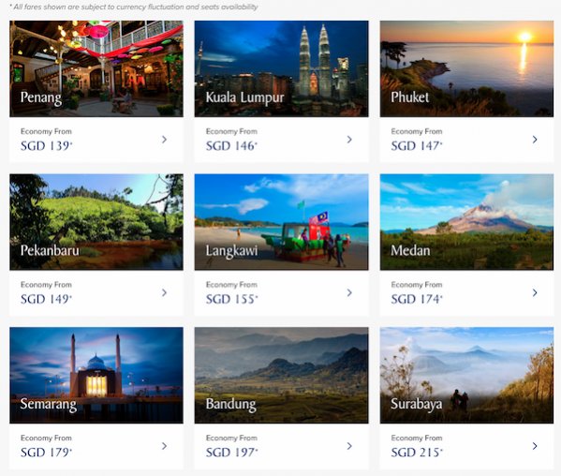Image resolution: width=561 pixels, height=476 pixels.
Task: Click the Surabaya misty landscape photo
Action: pos(466,375)
